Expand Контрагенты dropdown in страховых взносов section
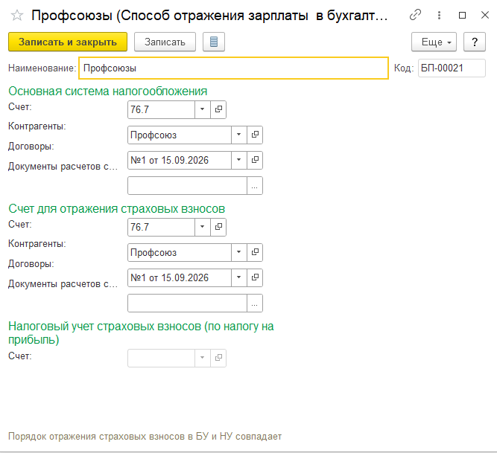 [238, 252]
